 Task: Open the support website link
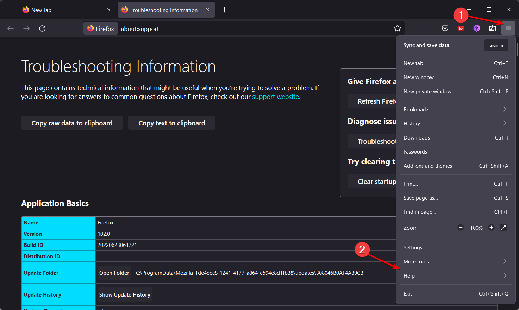tap(275, 97)
